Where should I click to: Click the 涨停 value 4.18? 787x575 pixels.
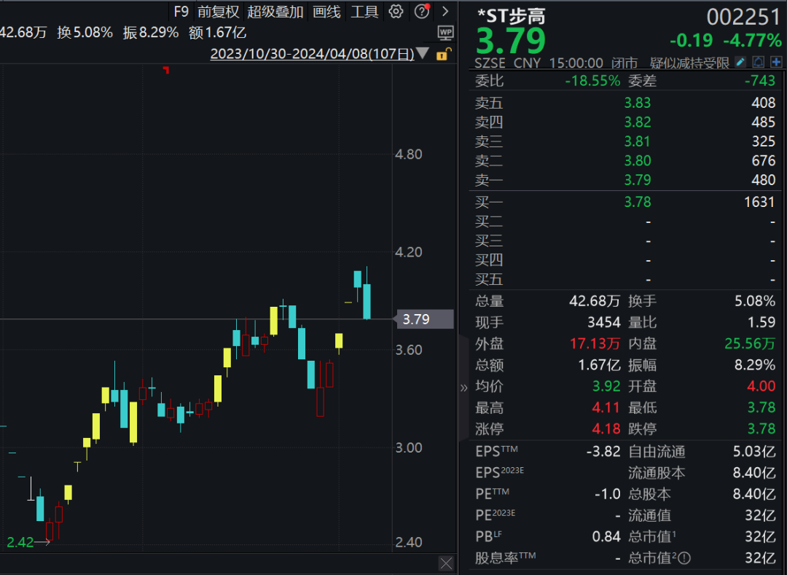pos(606,429)
